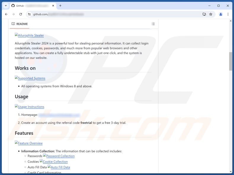Open the blurred Homepage link

(x=59, y=115)
